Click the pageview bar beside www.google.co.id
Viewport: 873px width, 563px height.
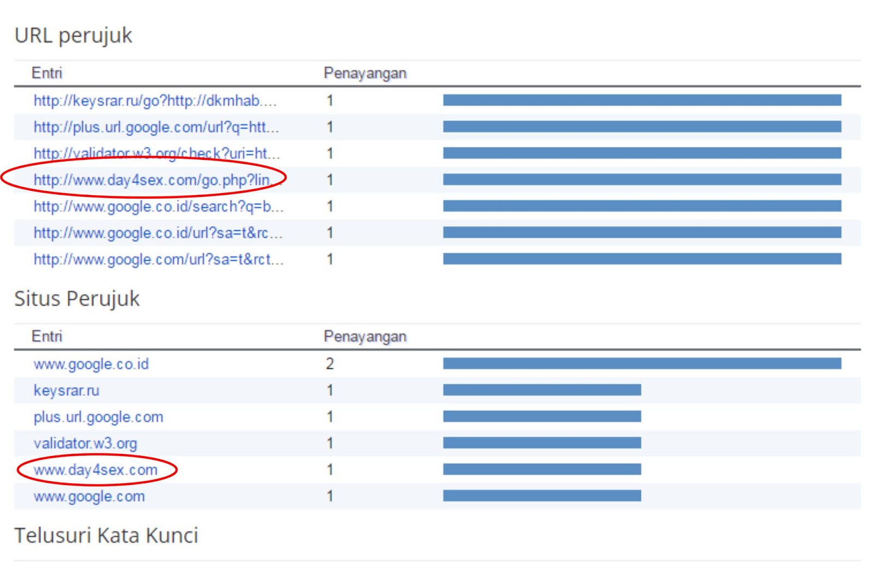coord(641,364)
